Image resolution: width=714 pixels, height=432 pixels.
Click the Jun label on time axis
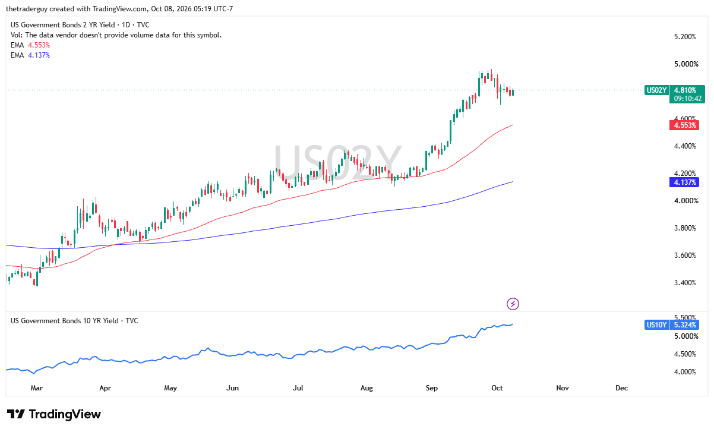[233, 388]
